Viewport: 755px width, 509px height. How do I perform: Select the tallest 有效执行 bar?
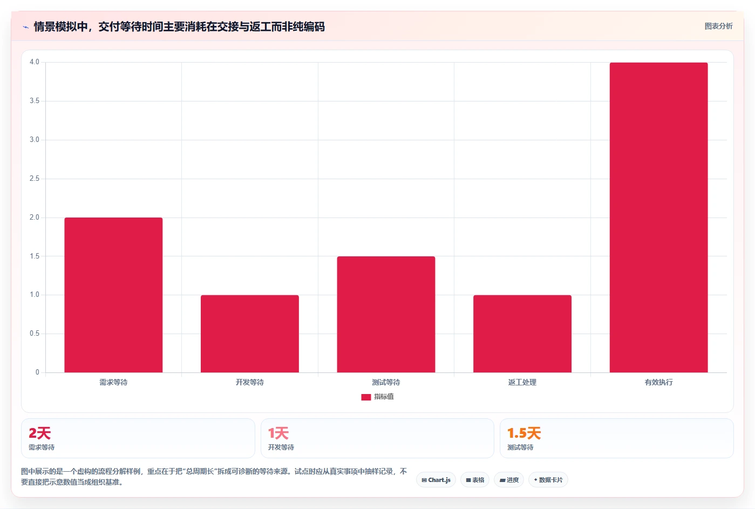click(658, 218)
